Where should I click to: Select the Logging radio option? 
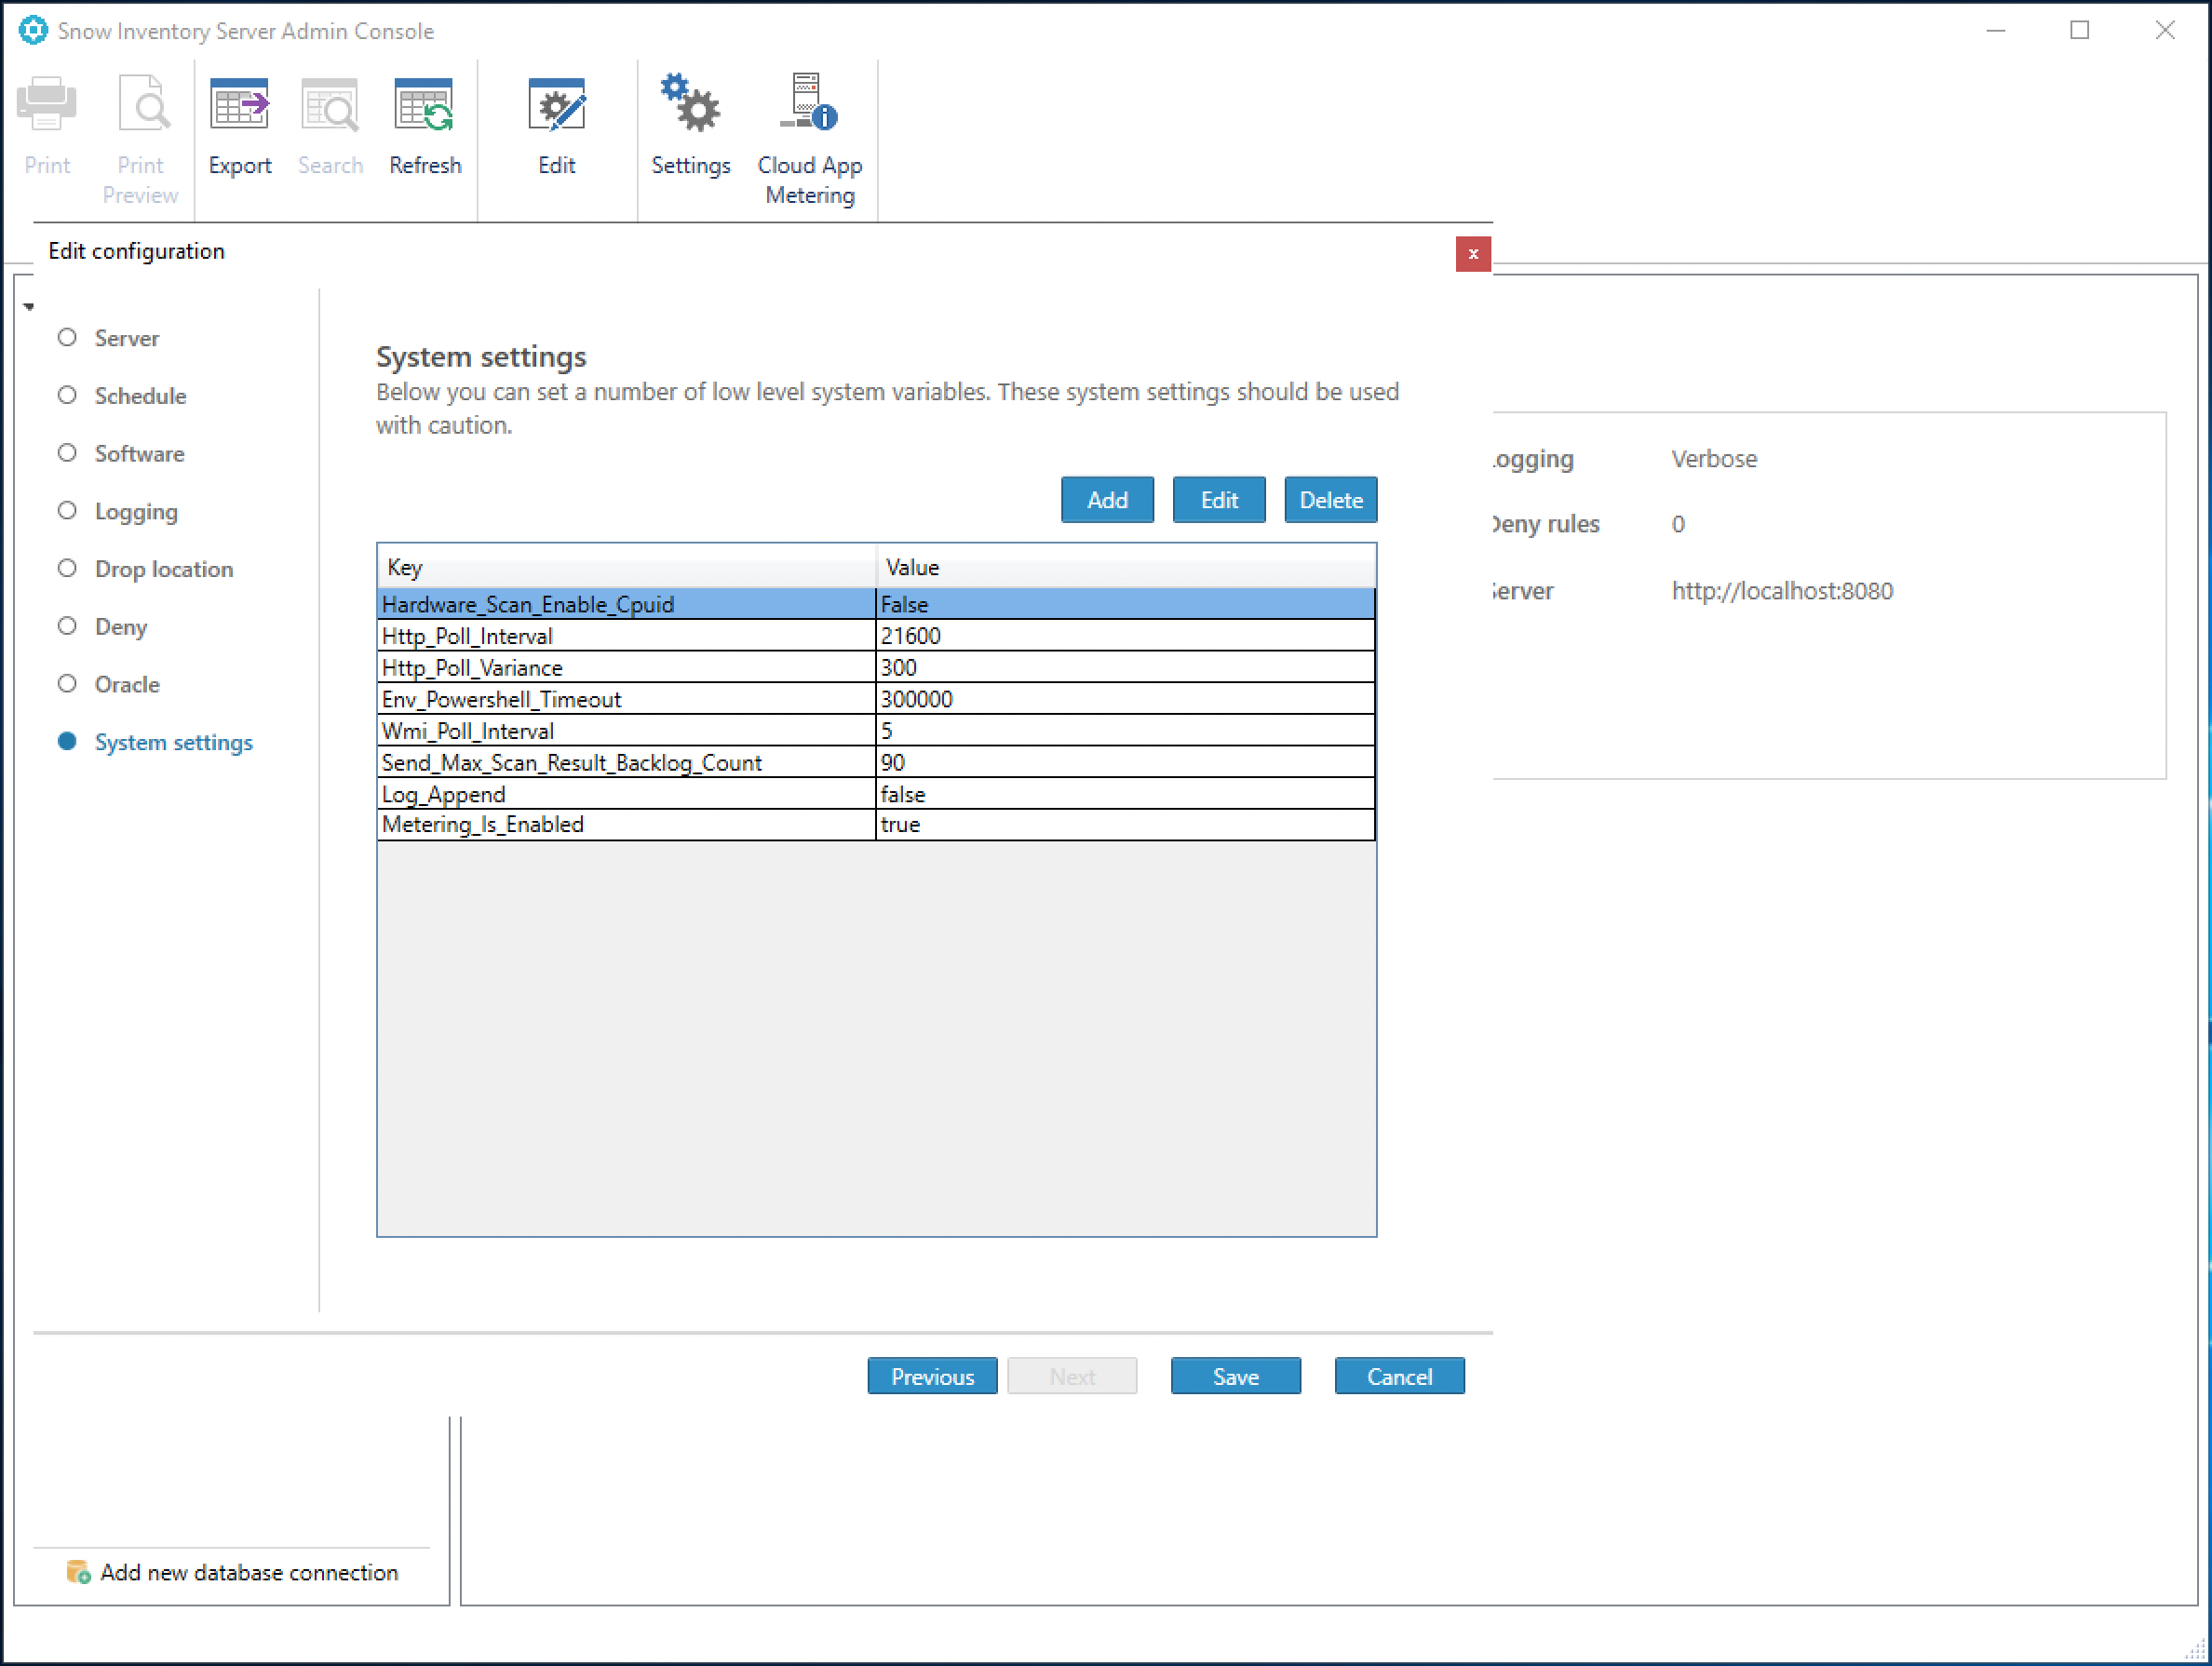click(x=67, y=511)
